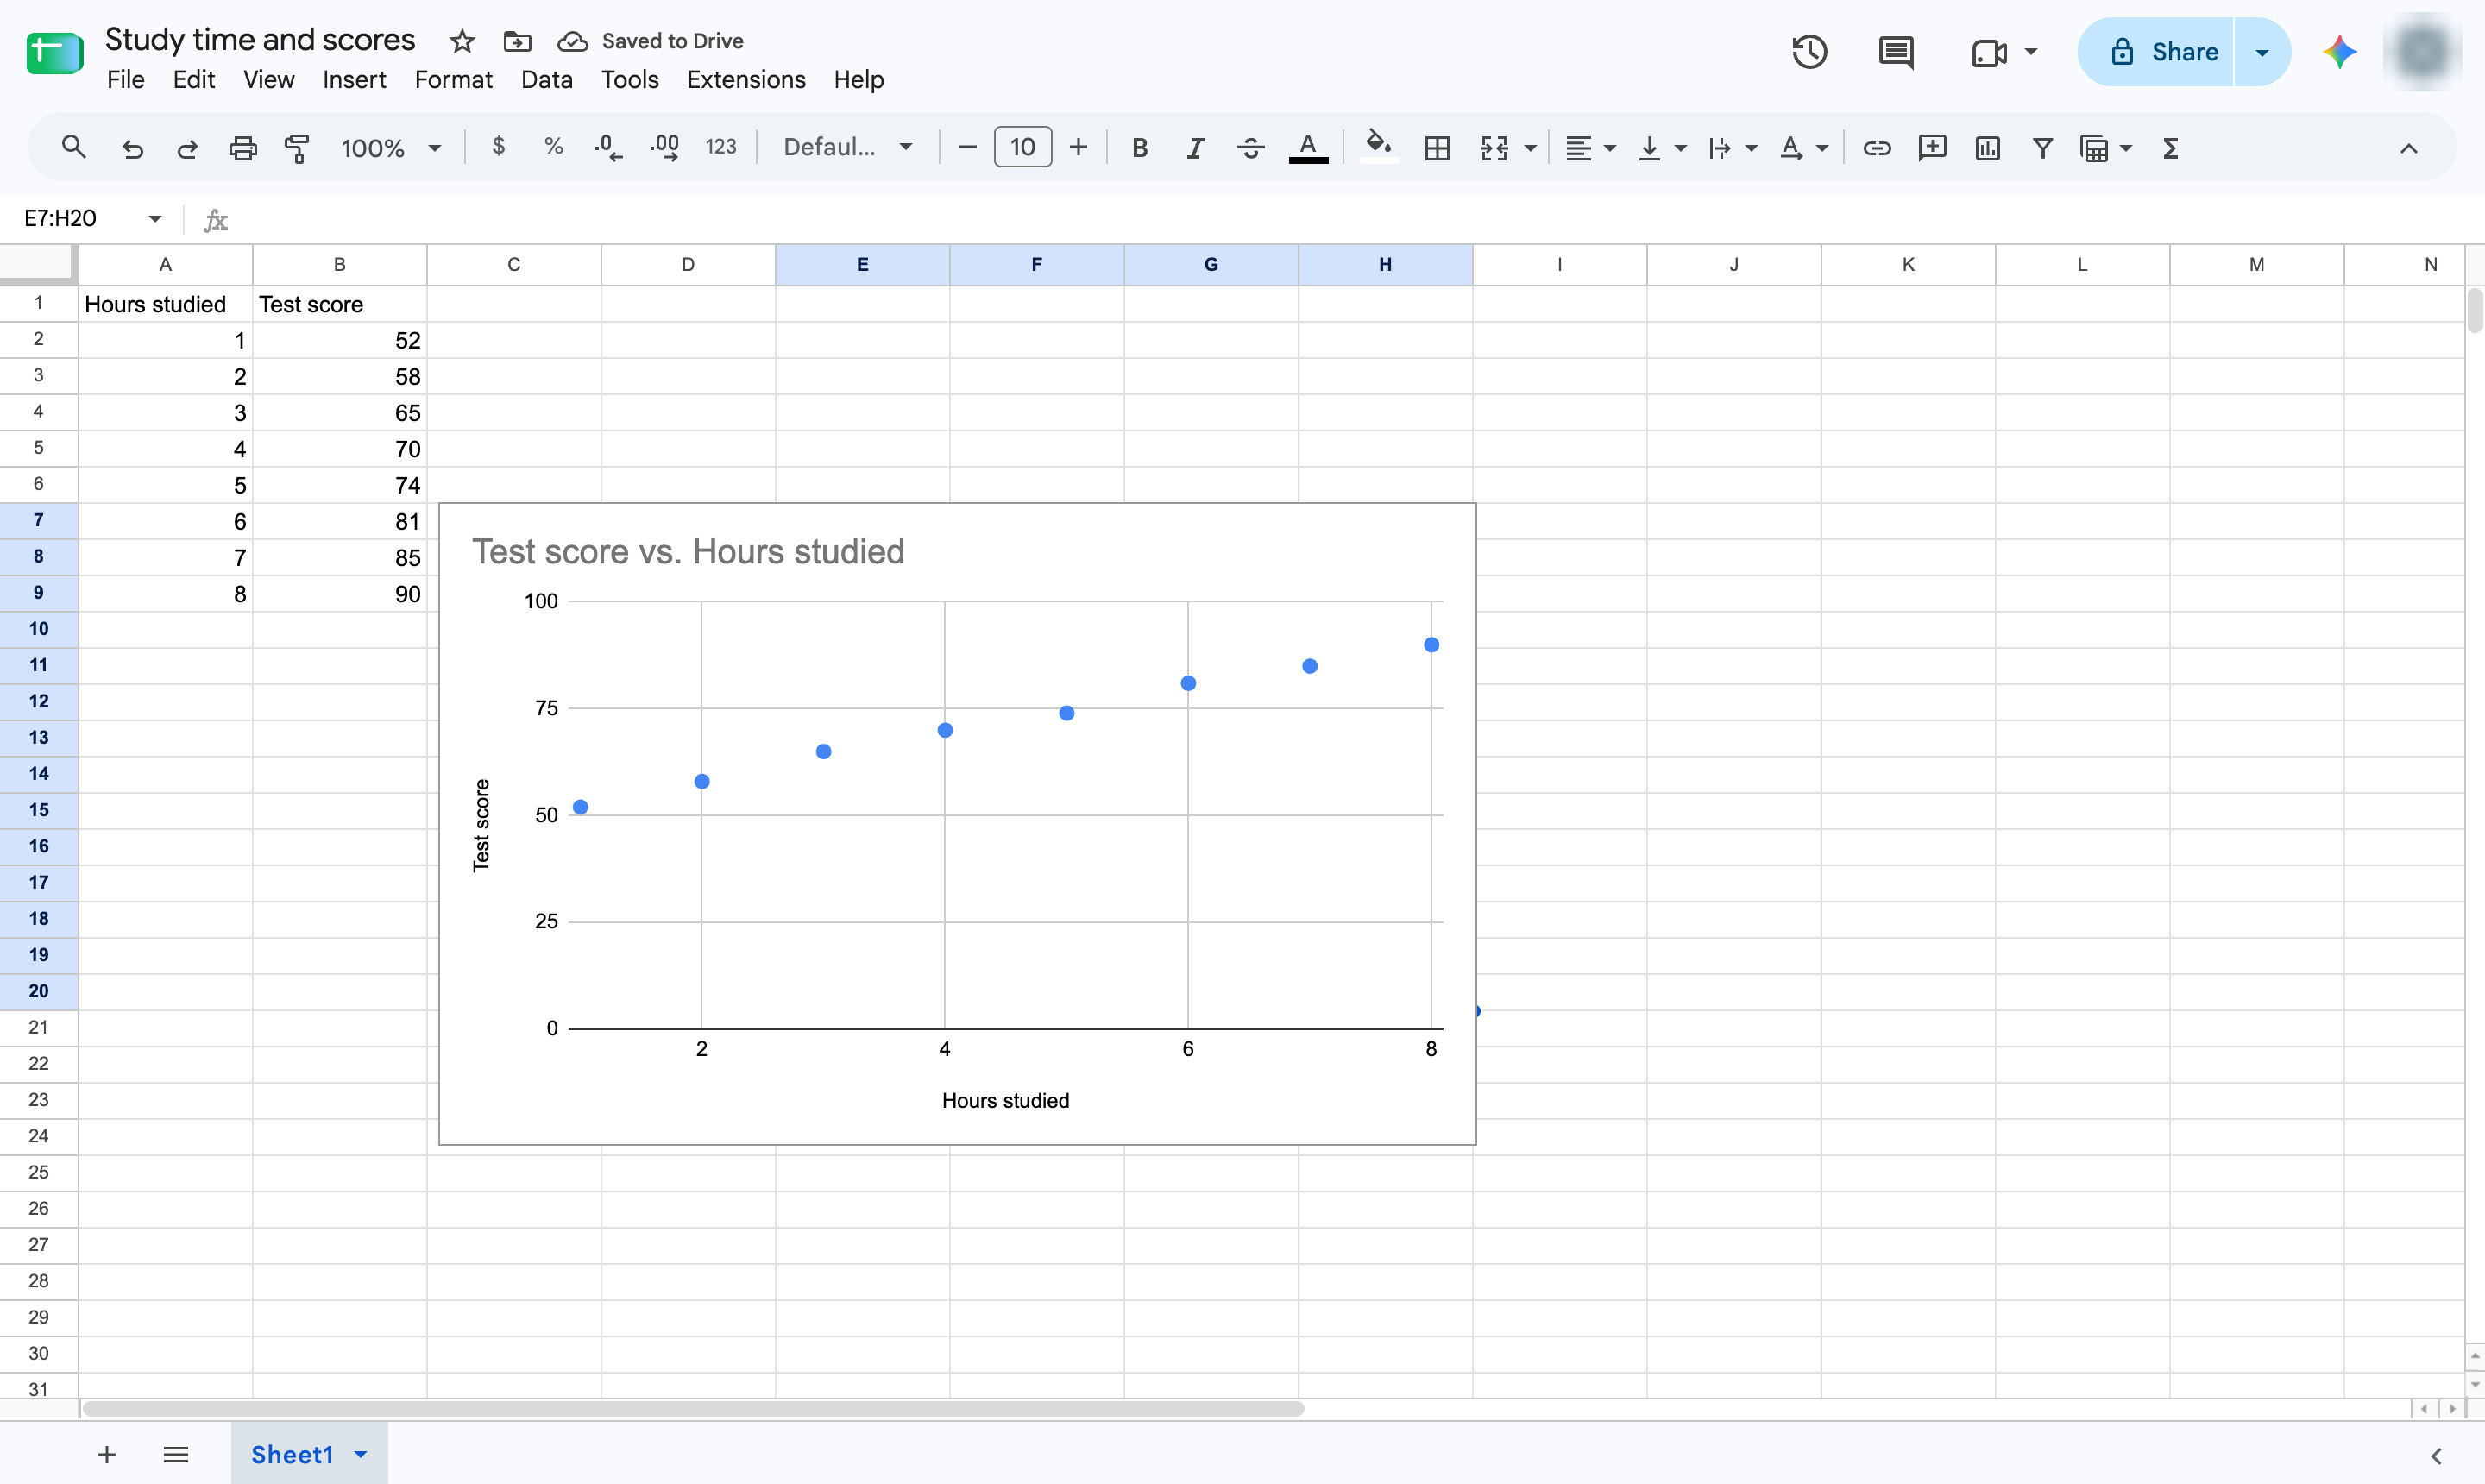Viewport: 2485px width, 1484px height.
Task: Insert chart from toolbar
Action: coord(1987,148)
